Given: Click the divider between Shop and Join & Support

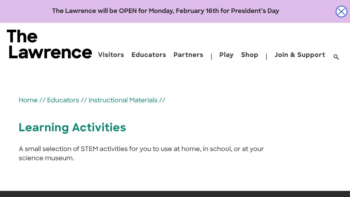Looking at the screenshot, I should point(266,57).
